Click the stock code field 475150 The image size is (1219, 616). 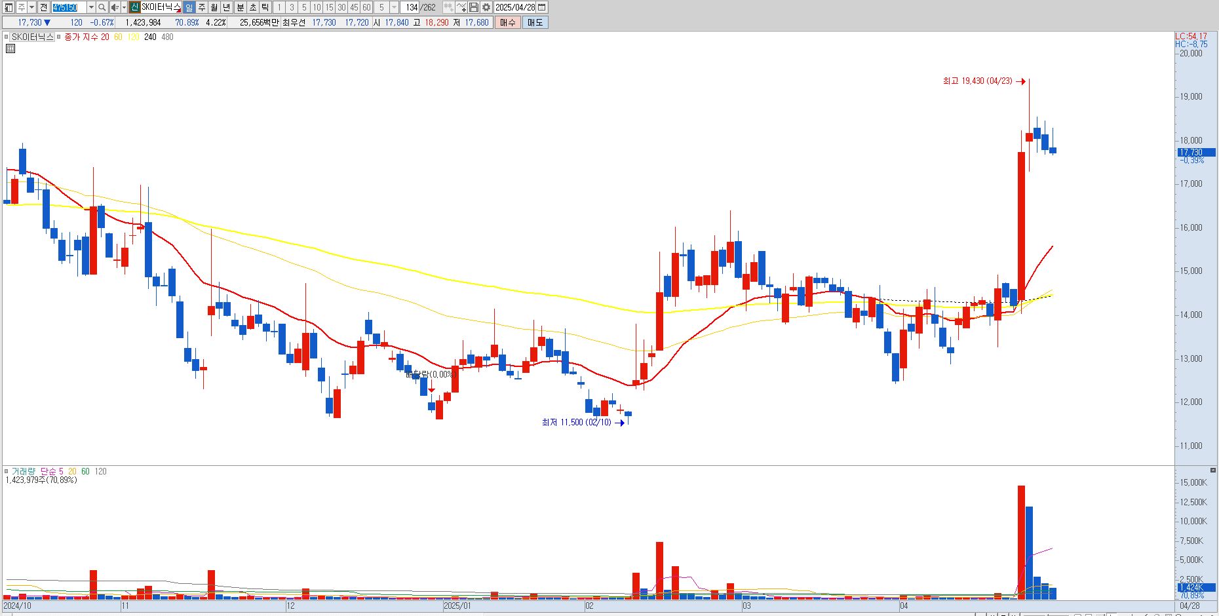point(69,7)
